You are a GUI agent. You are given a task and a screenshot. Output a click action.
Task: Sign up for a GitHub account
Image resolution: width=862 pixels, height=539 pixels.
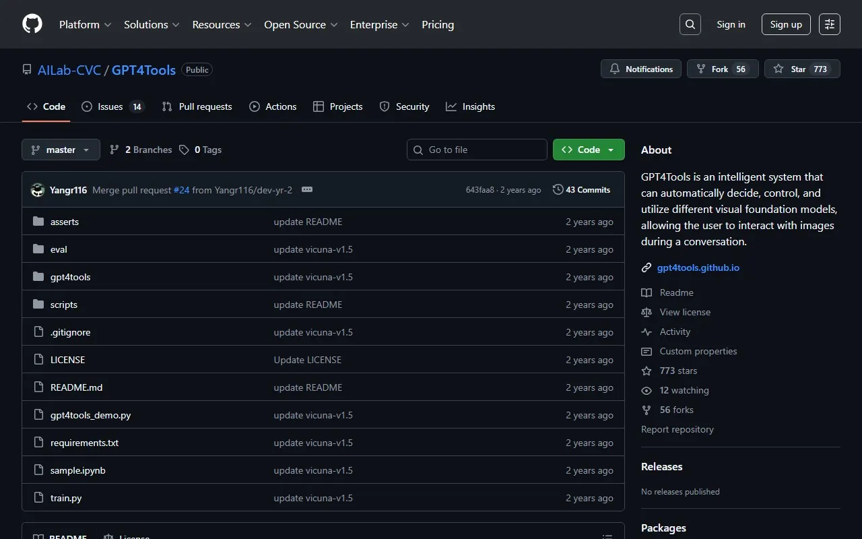click(786, 24)
